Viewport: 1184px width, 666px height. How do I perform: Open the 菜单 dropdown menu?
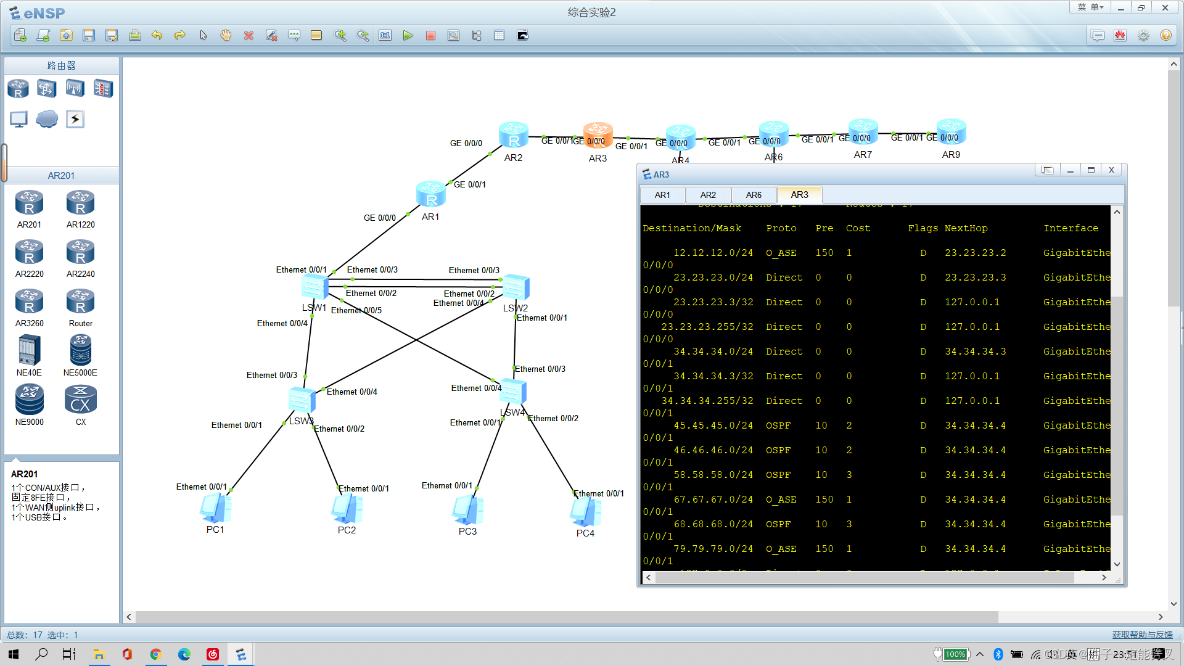(x=1090, y=7)
